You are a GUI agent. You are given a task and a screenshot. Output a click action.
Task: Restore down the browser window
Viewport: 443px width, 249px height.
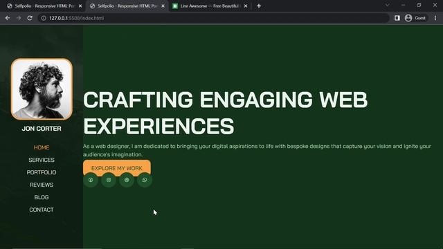pos(419,5)
